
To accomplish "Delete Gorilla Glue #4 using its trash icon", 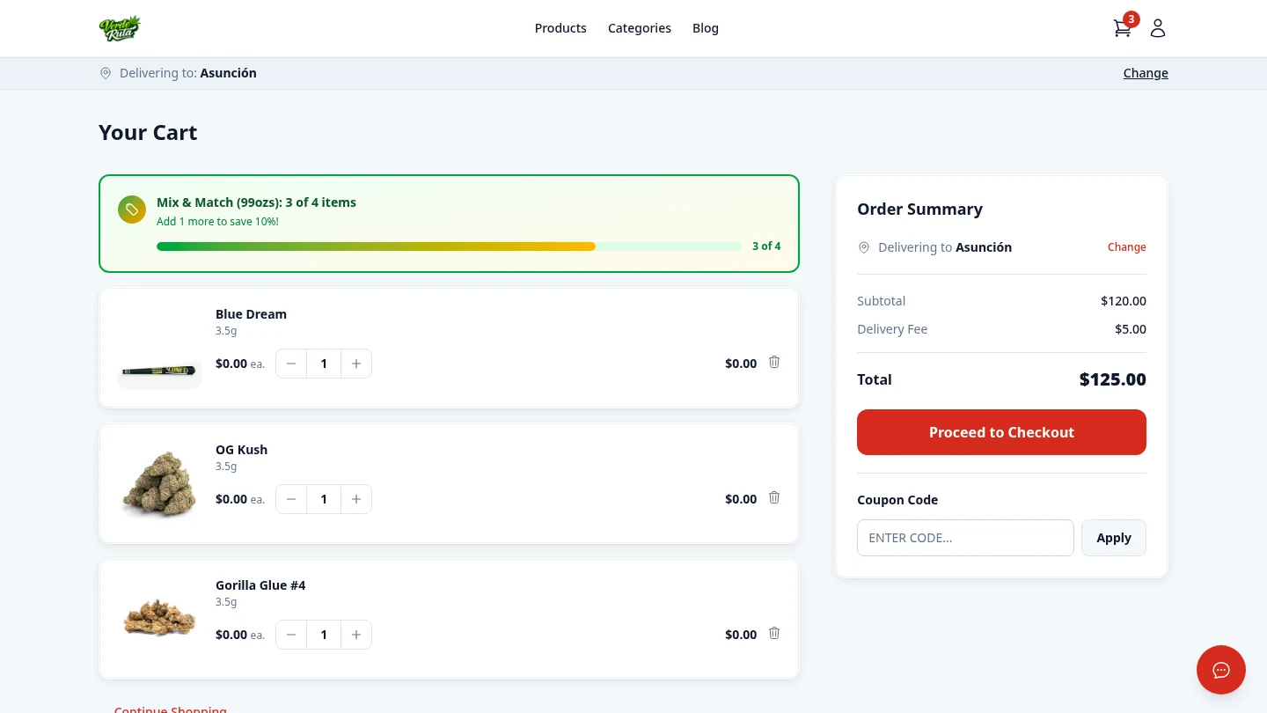I will click(774, 633).
